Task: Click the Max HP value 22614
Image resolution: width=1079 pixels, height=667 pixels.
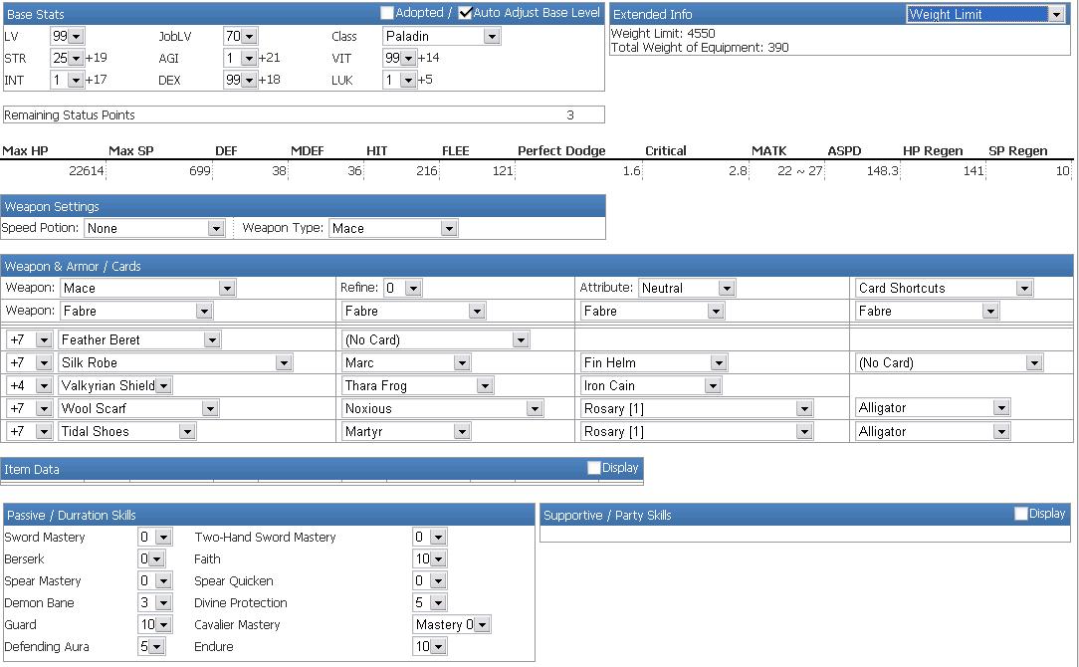Action: (x=86, y=170)
